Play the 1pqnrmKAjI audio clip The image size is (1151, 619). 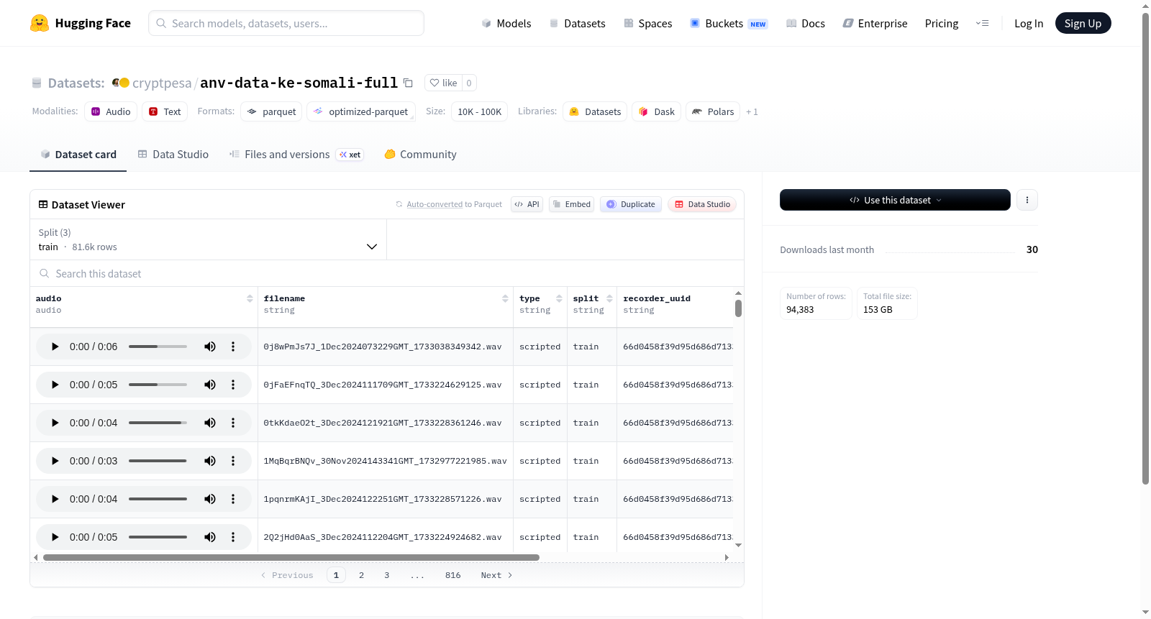coord(55,499)
